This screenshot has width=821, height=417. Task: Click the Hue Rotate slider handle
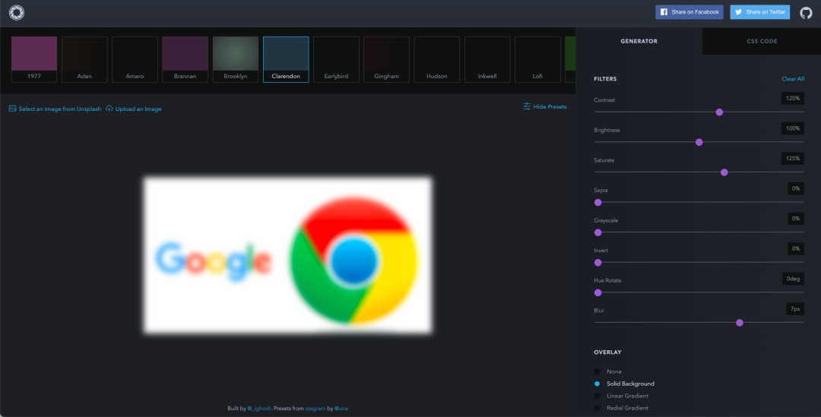pyautogui.click(x=598, y=292)
